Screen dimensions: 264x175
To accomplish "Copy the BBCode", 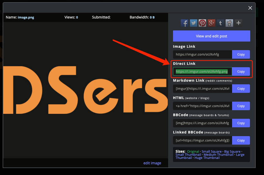I will click(x=241, y=123).
